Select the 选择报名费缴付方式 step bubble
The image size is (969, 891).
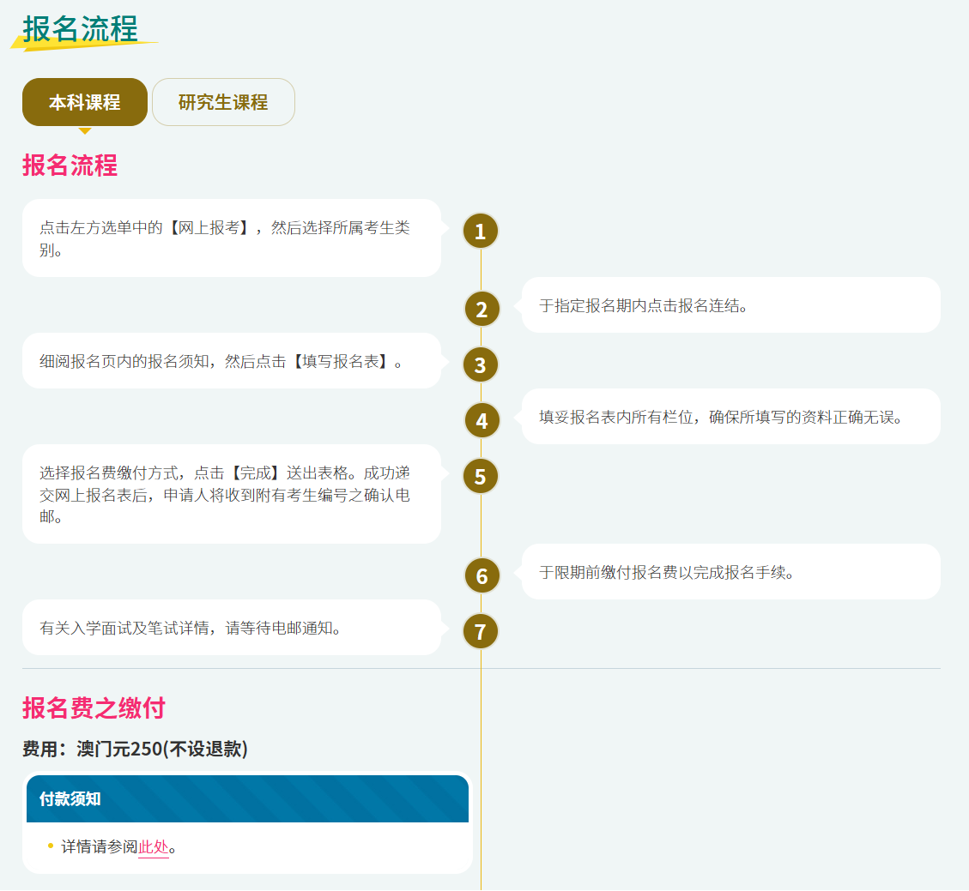point(232,494)
